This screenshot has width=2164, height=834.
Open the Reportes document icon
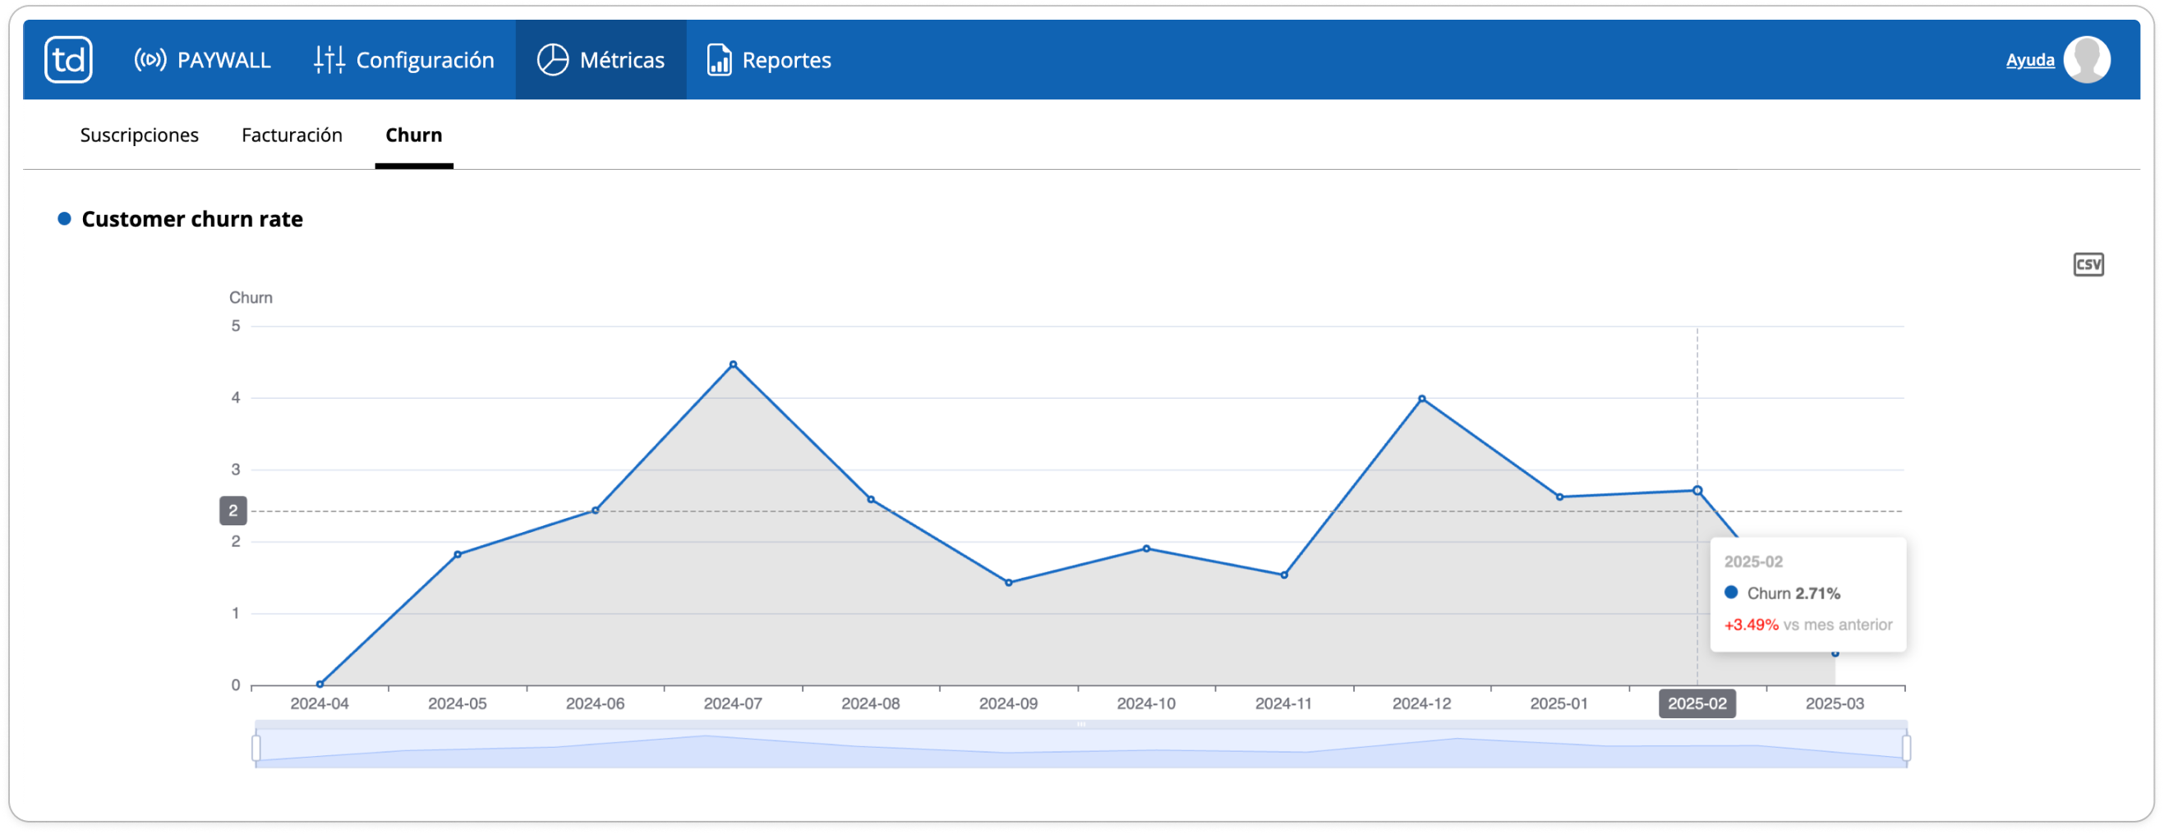pos(719,60)
